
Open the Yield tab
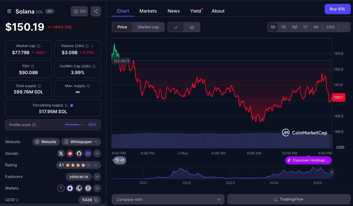pyautogui.click(x=196, y=11)
